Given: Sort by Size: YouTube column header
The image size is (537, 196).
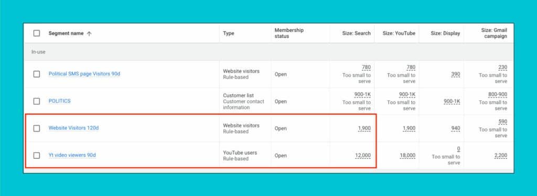Looking at the screenshot, I should coord(399,33).
